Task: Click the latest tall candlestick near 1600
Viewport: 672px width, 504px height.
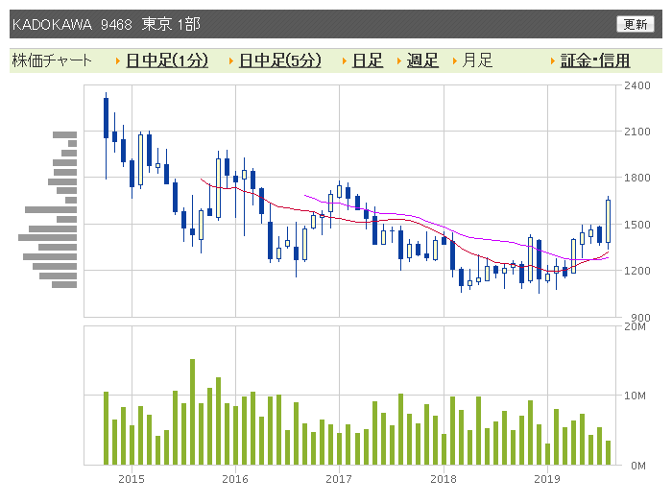Action: point(608,221)
